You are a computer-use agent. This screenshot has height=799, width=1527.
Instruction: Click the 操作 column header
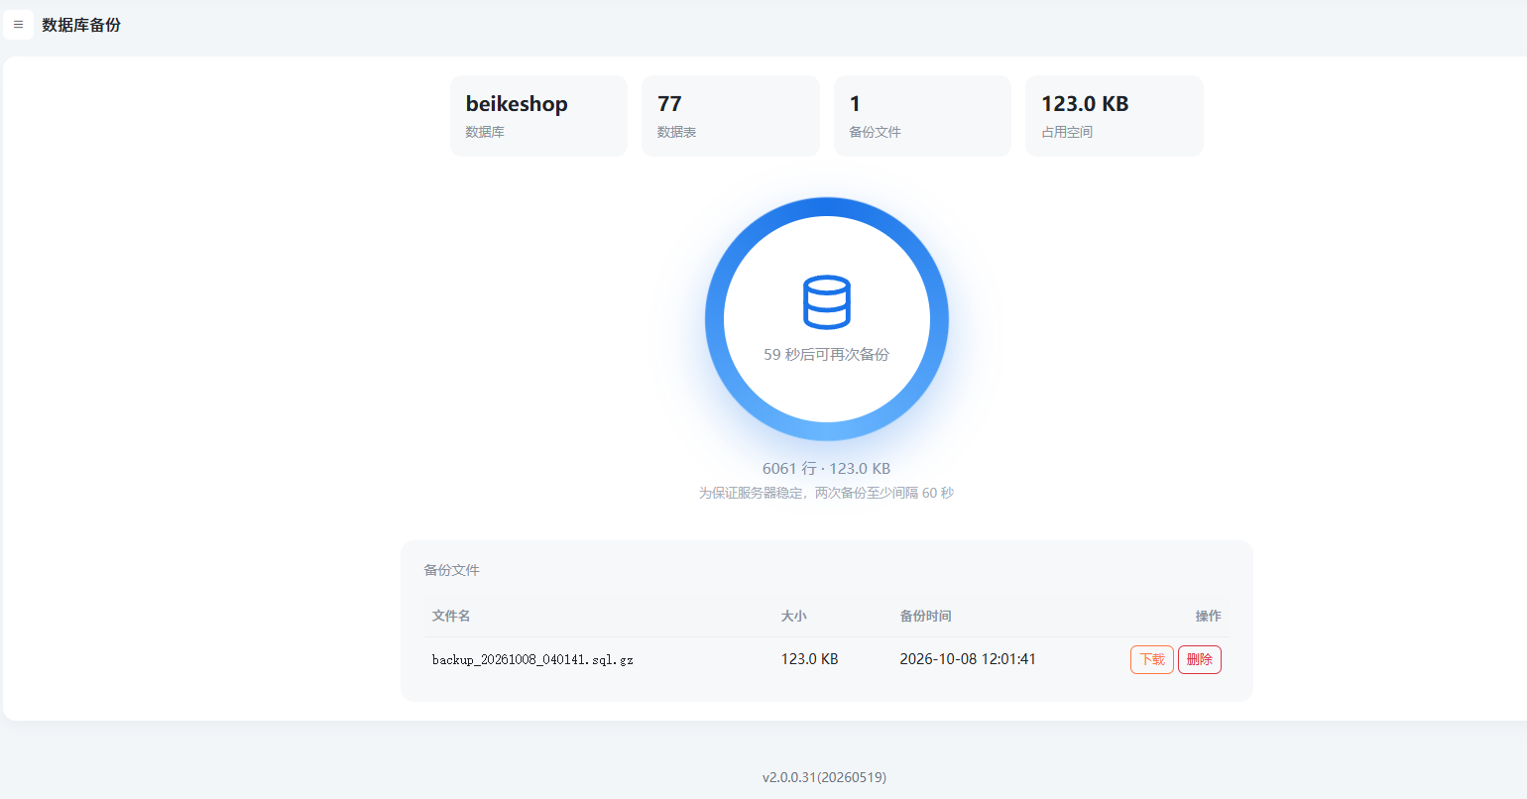[1208, 616]
